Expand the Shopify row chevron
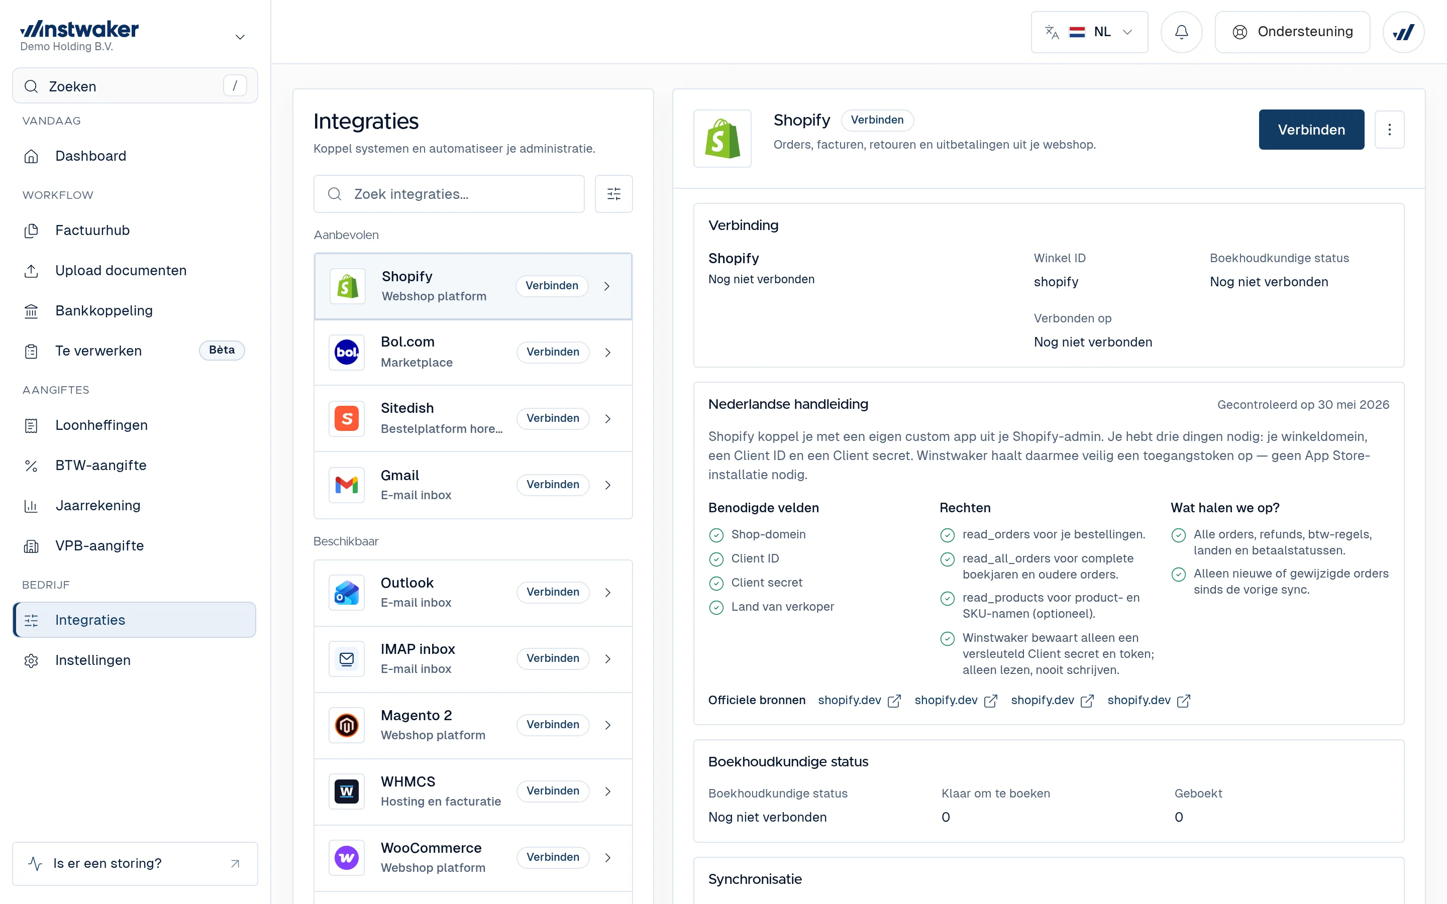 pyautogui.click(x=607, y=286)
